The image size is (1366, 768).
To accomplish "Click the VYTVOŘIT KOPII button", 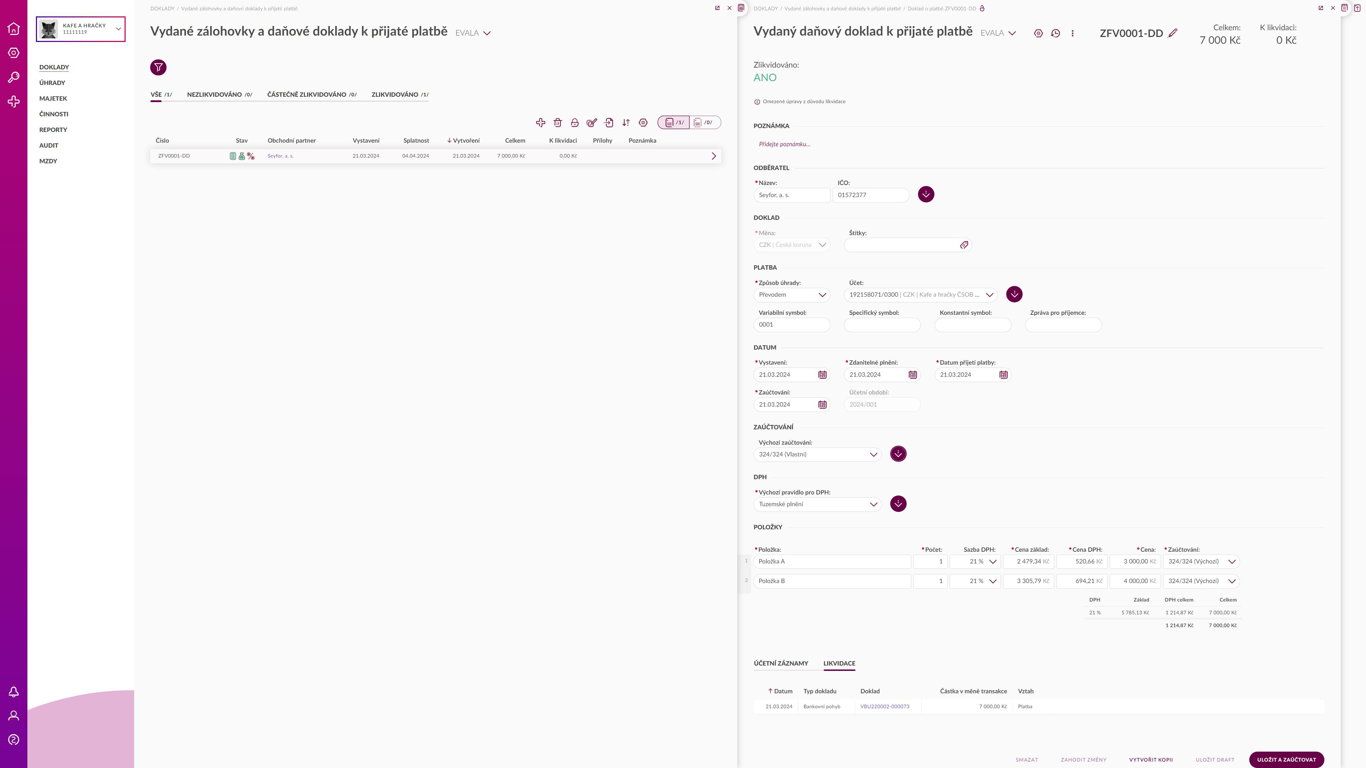I will (x=1151, y=759).
